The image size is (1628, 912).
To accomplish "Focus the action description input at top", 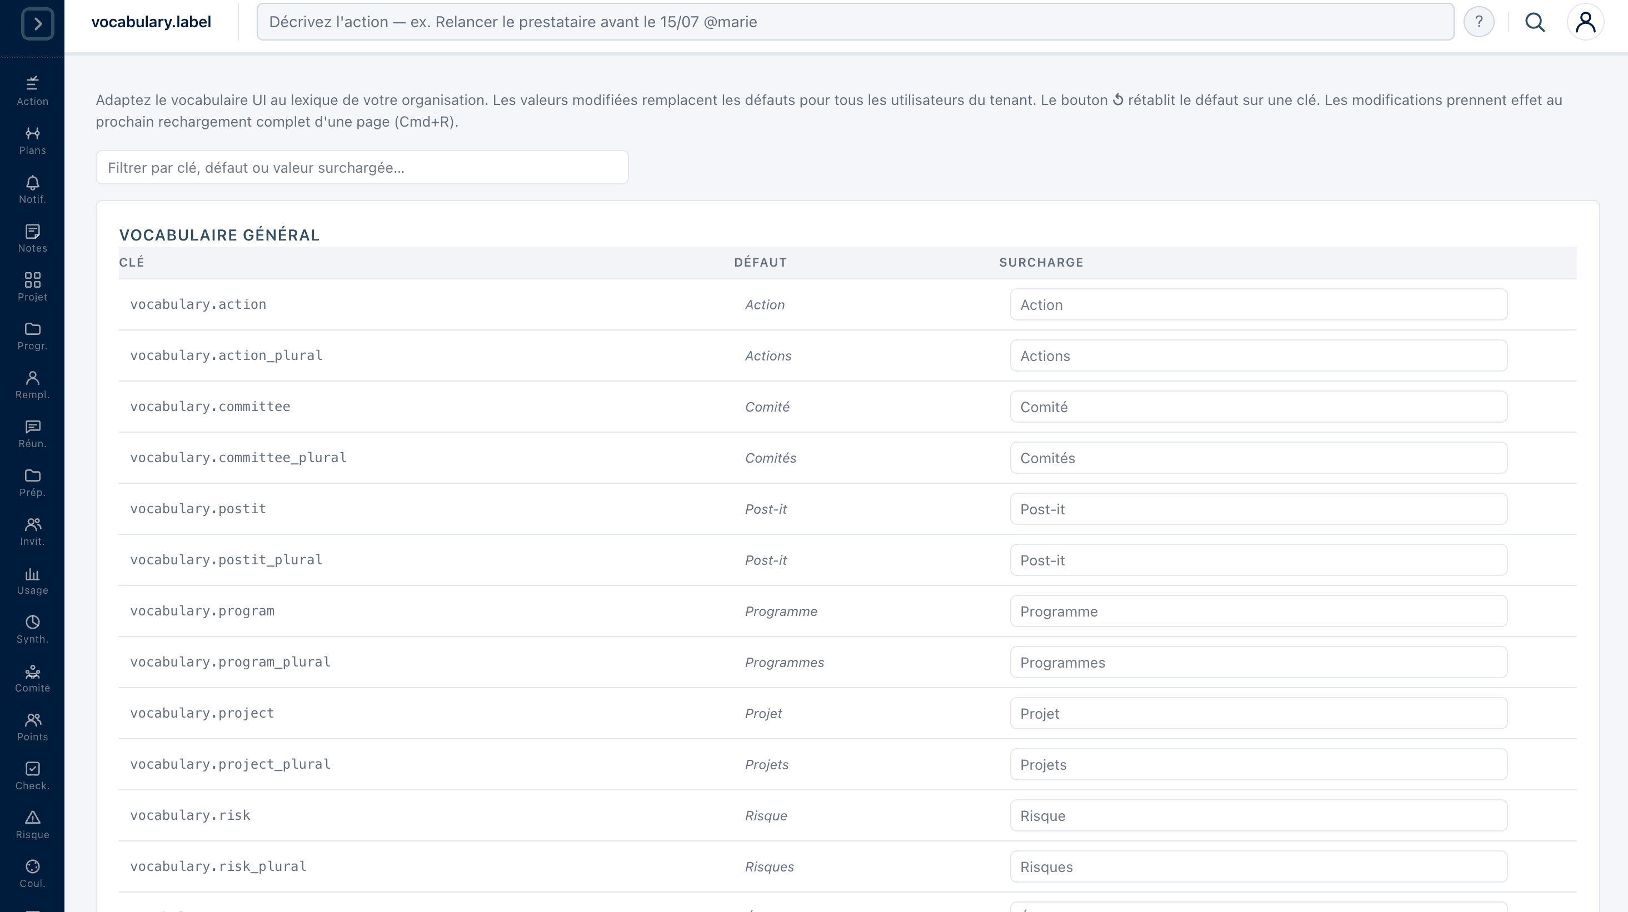I will point(855,22).
